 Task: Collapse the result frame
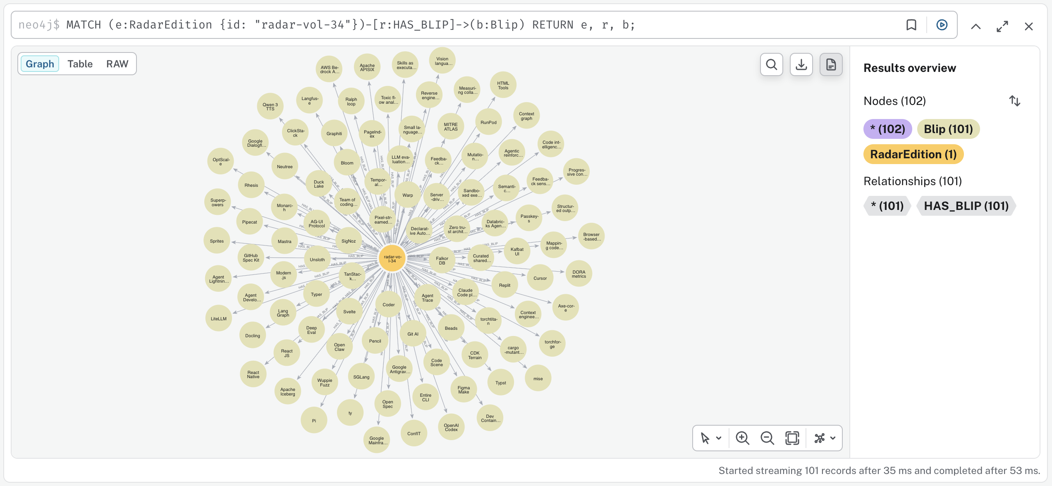click(x=975, y=26)
